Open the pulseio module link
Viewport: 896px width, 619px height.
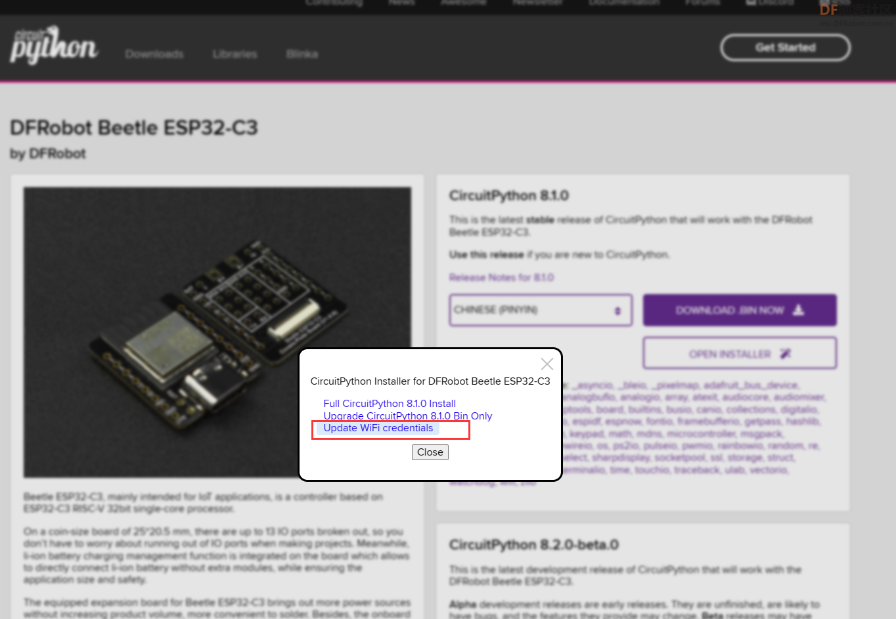click(x=660, y=446)
